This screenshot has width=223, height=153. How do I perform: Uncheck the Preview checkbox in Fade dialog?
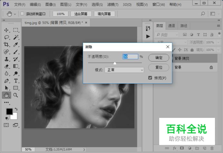click(x=150, y=78)
